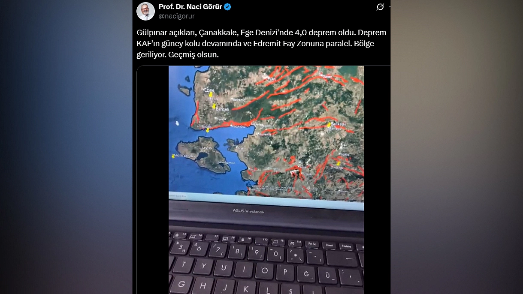Open Prof. Dr. Naci Görür's profile name
The width and height of the screenshot is (523, 294).
(x=190, y=7)
